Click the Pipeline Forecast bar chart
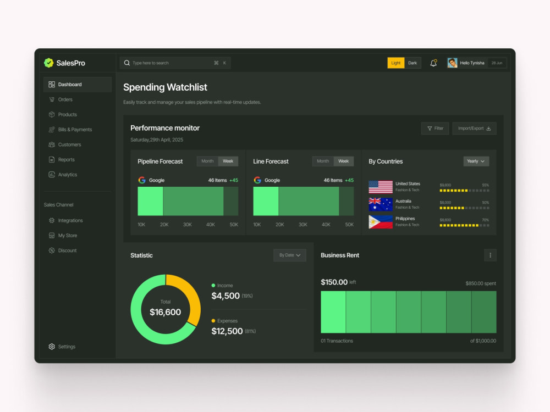This screenshot has height=412, width=550. pos(188,201)
